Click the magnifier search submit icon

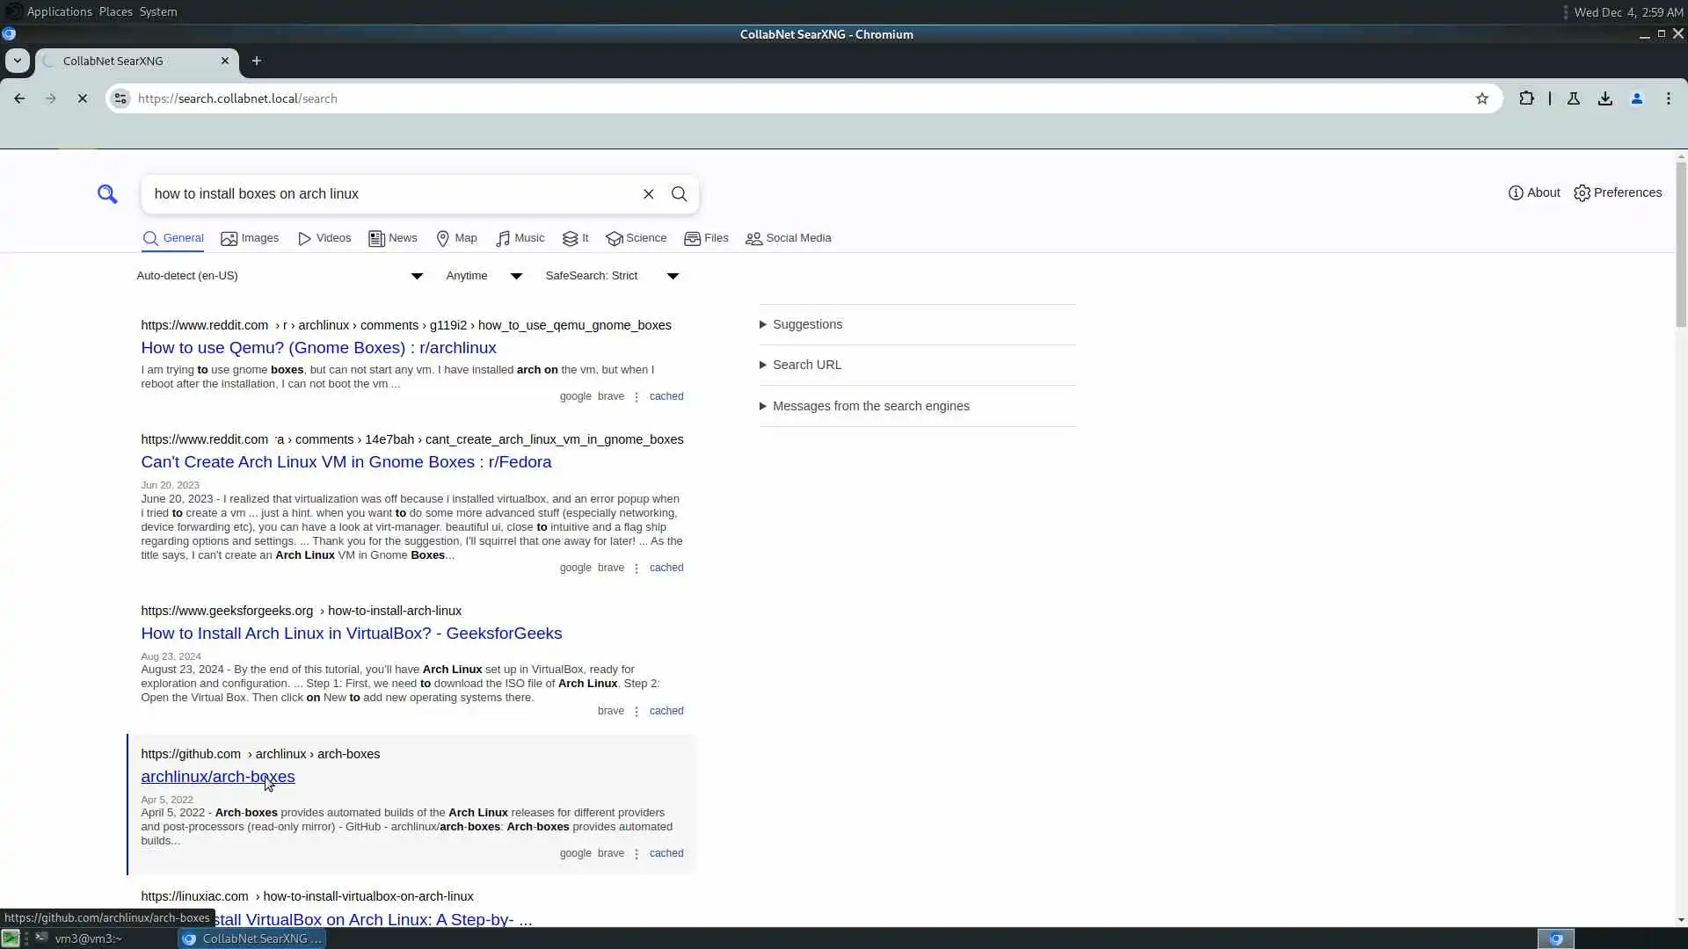(679, 194)
